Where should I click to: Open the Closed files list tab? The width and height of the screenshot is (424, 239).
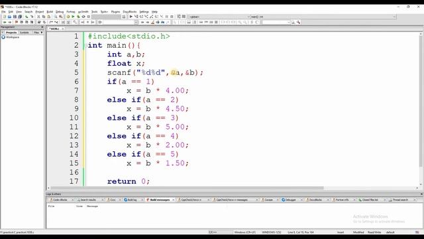coord(370,200)
